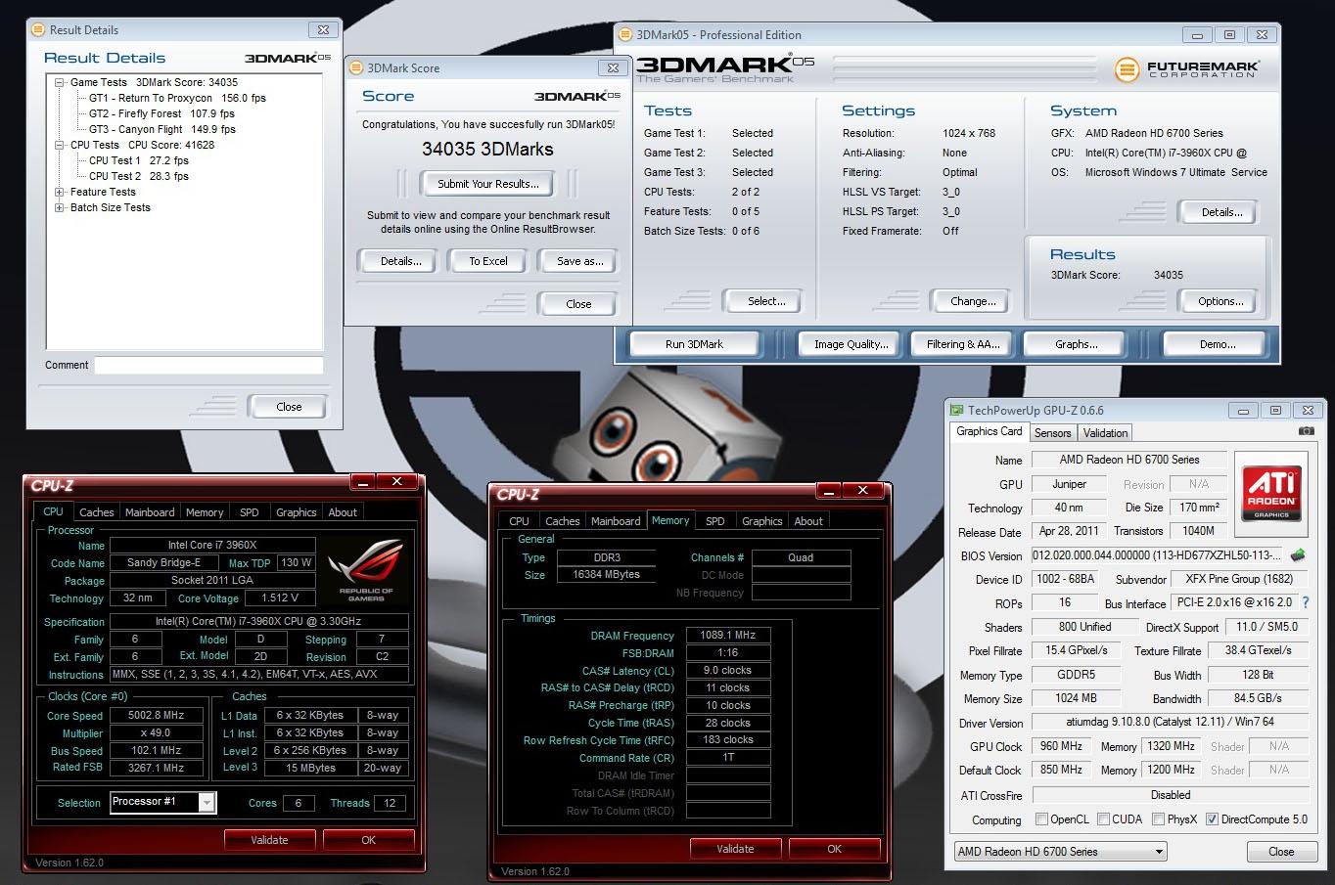Click the Graphs button

[1076, 344]
